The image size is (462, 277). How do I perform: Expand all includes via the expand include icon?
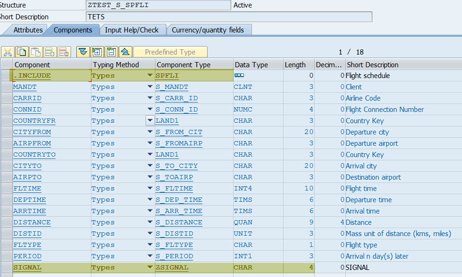pos(97,52)
